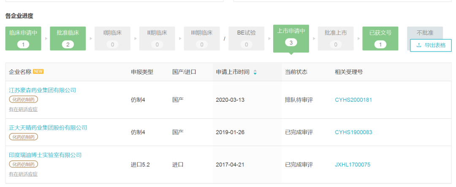Click the 批准上市 stage tab

click(336, 38)
